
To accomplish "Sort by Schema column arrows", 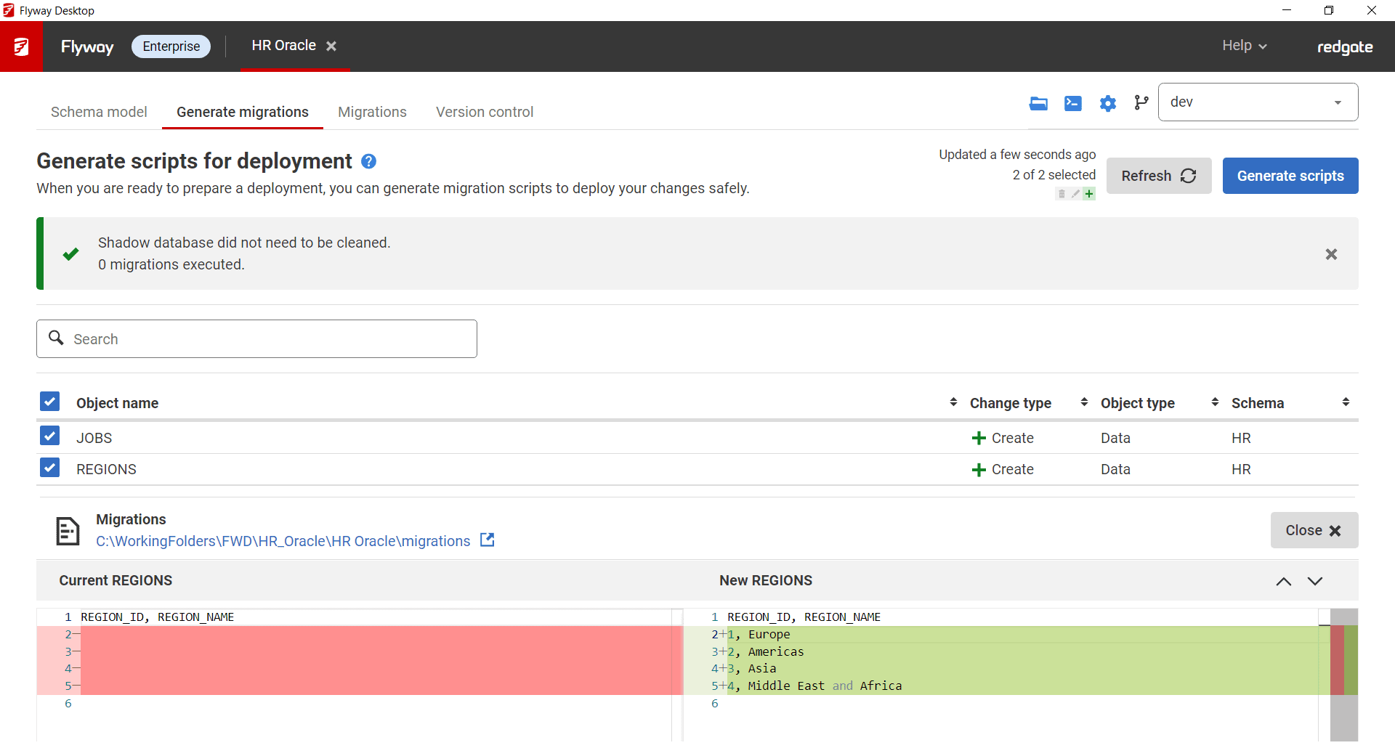I will [x=1346, y=402].
